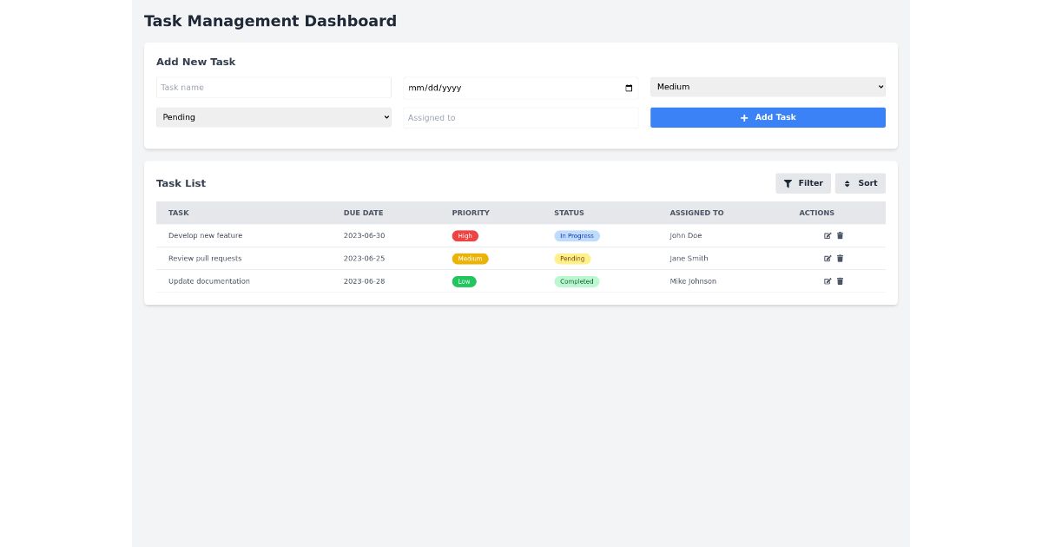
Task: Click the plus icon on Add Task button
Action: pos(742,116)
